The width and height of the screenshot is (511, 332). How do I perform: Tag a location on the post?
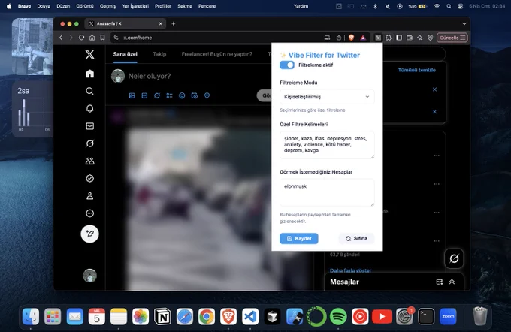click(x=207, y=95)
